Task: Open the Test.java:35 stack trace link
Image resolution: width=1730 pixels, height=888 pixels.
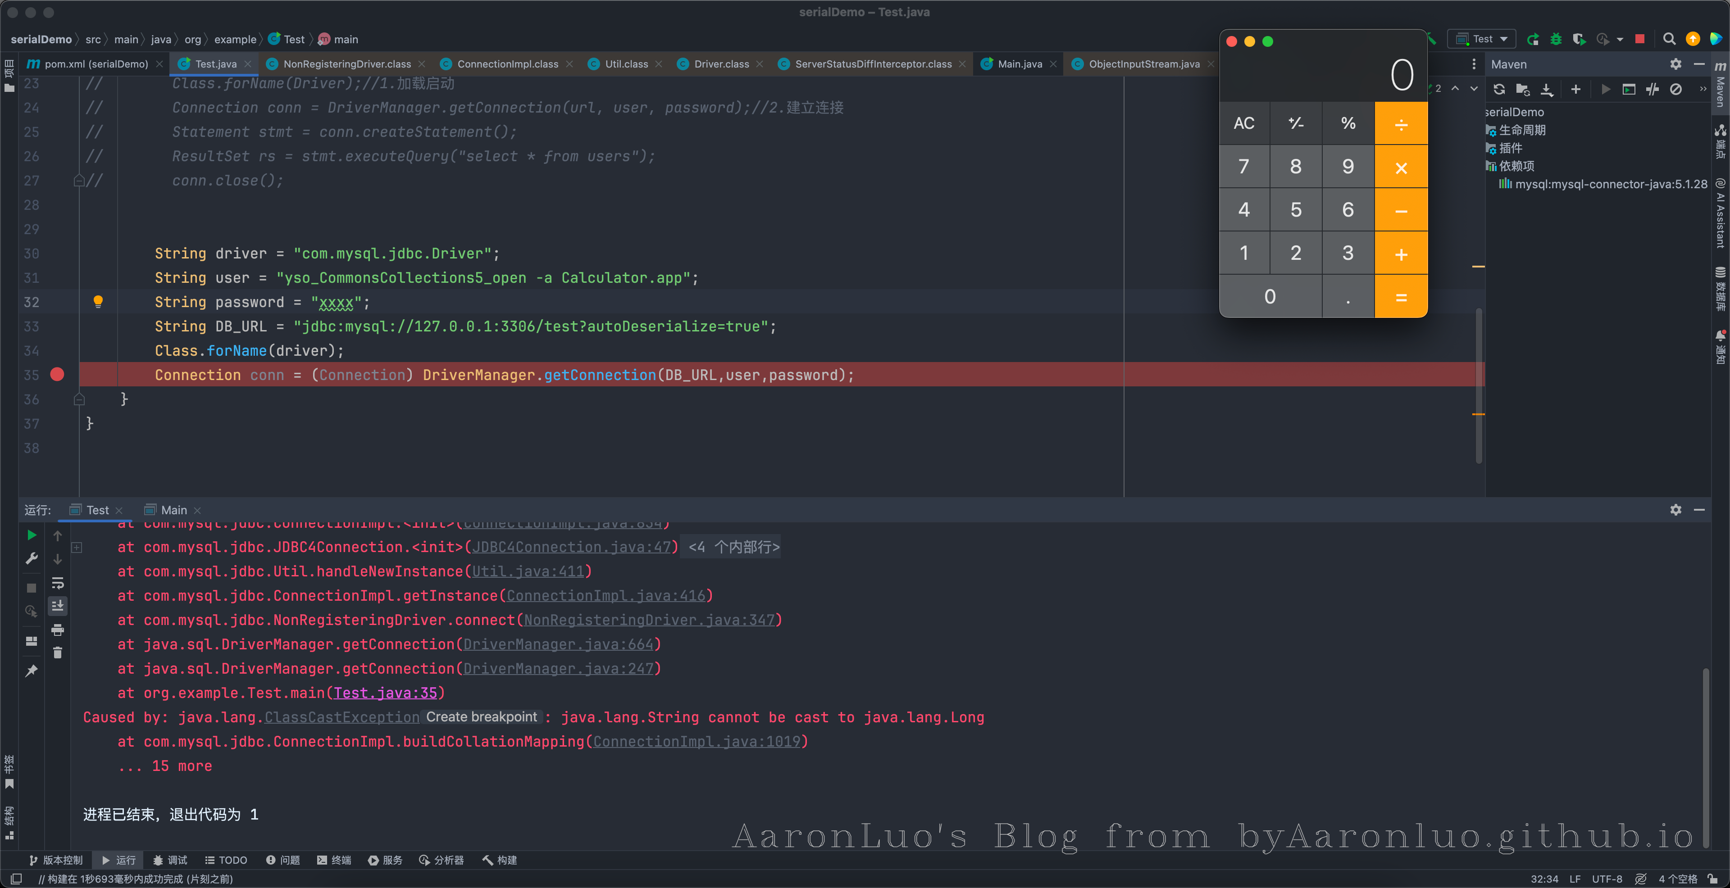Action: pyautogui.click(x=385, y=693)
